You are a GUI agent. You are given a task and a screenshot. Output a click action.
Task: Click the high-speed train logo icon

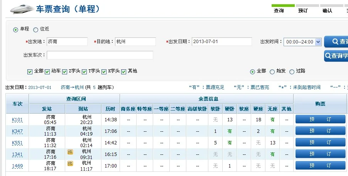coord(21,9)
